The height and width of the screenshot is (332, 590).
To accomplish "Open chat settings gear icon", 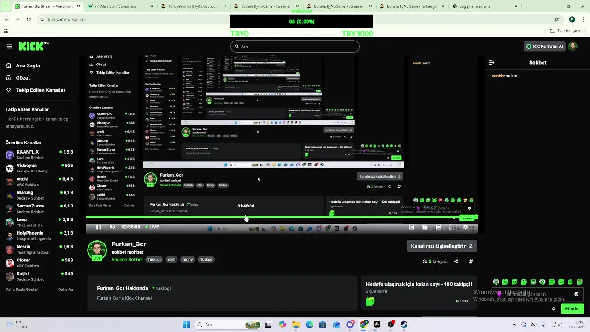I will tap(554, 309).
